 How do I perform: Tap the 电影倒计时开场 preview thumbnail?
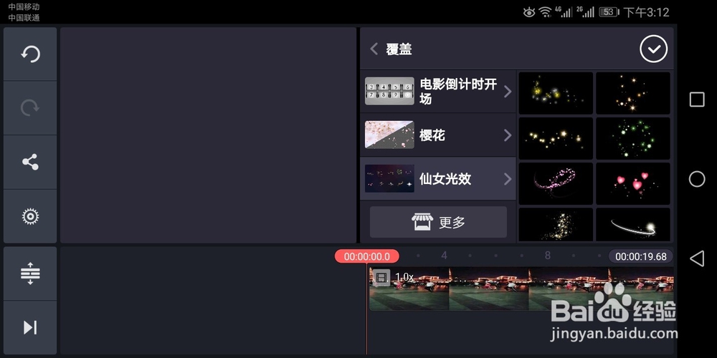[389, 92]
